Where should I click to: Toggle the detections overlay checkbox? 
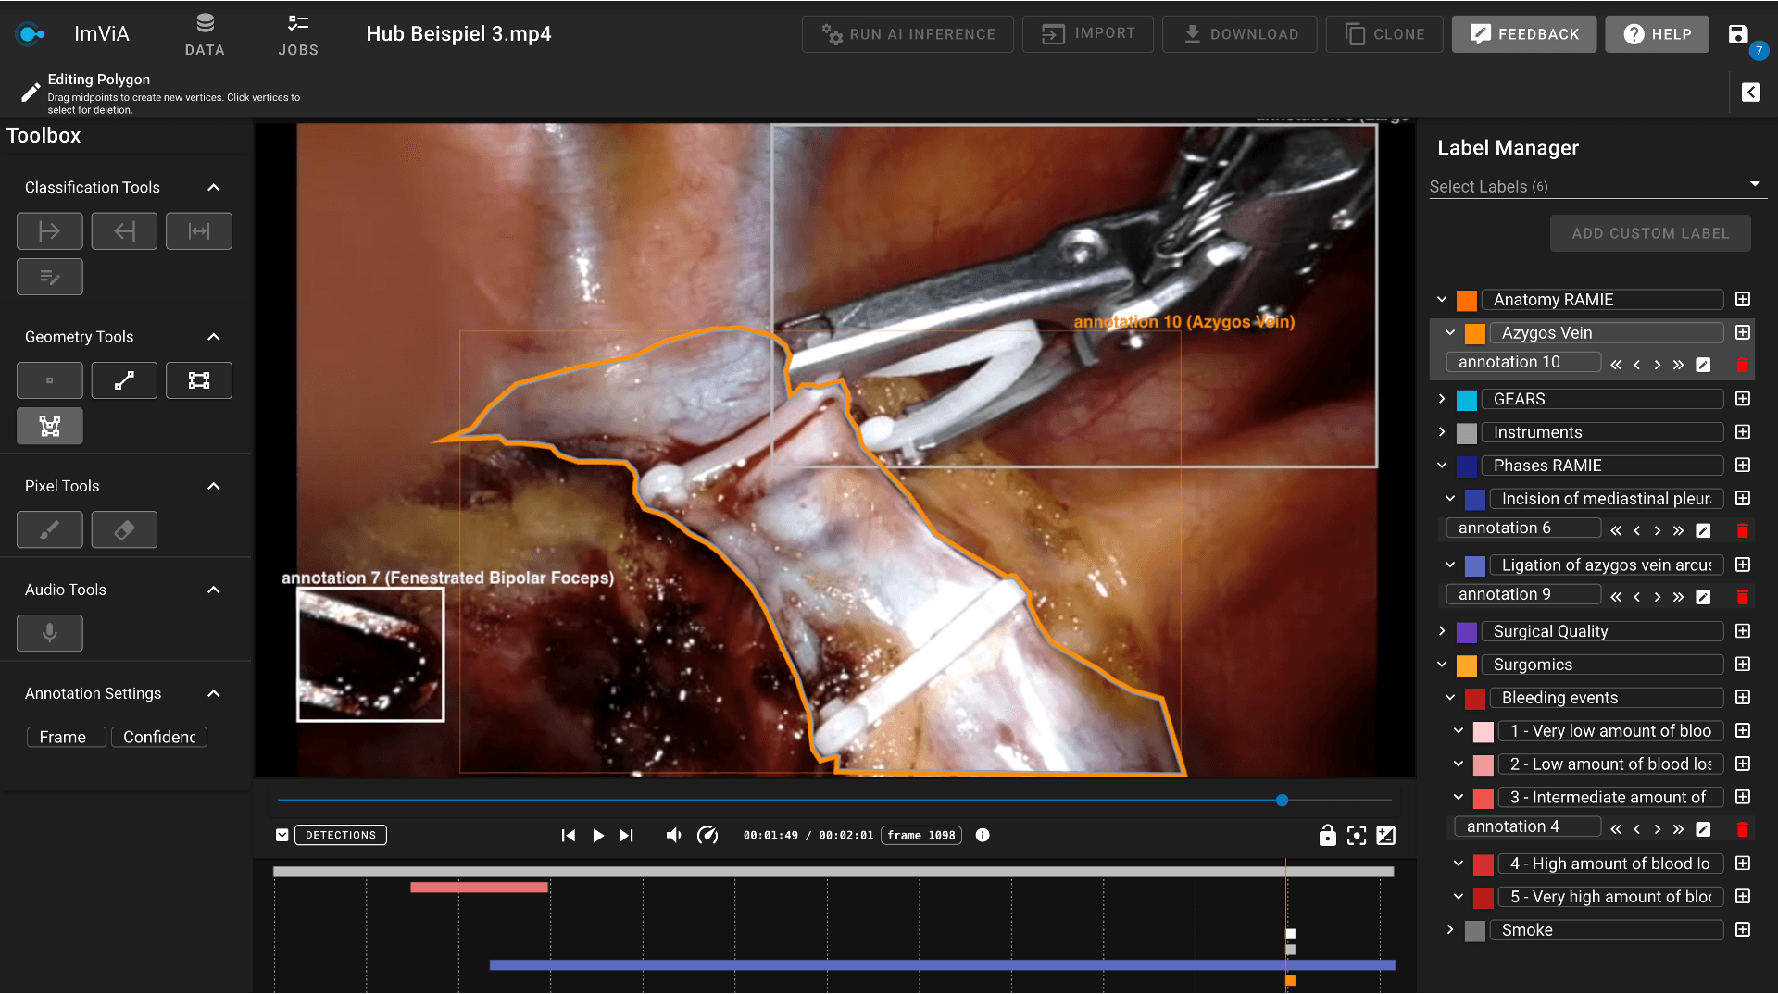[282, 834]
